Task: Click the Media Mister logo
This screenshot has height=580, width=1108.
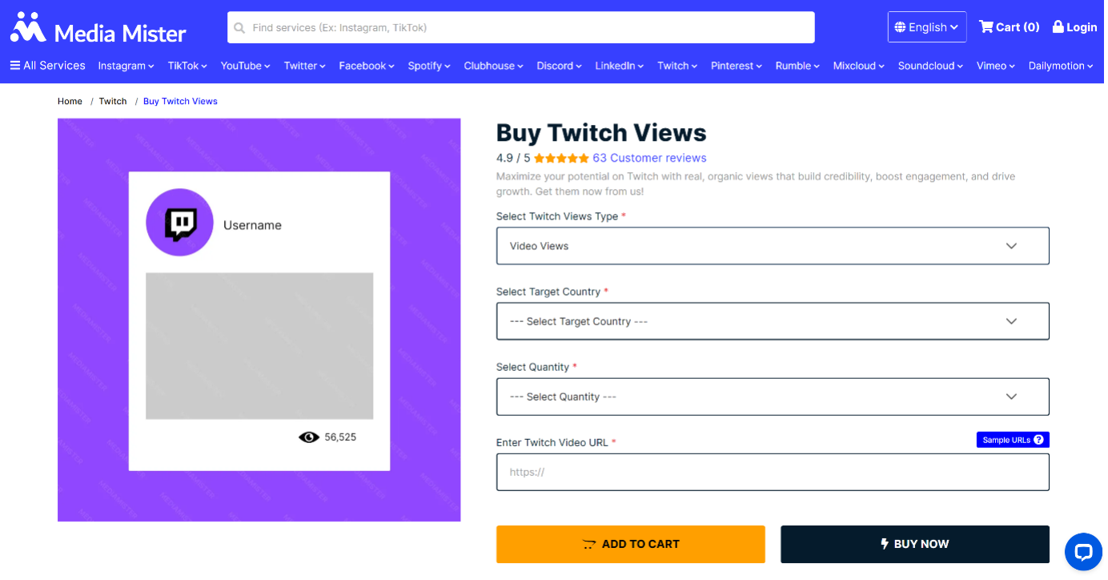Action: pyautogui.click(x=98, y=28)
